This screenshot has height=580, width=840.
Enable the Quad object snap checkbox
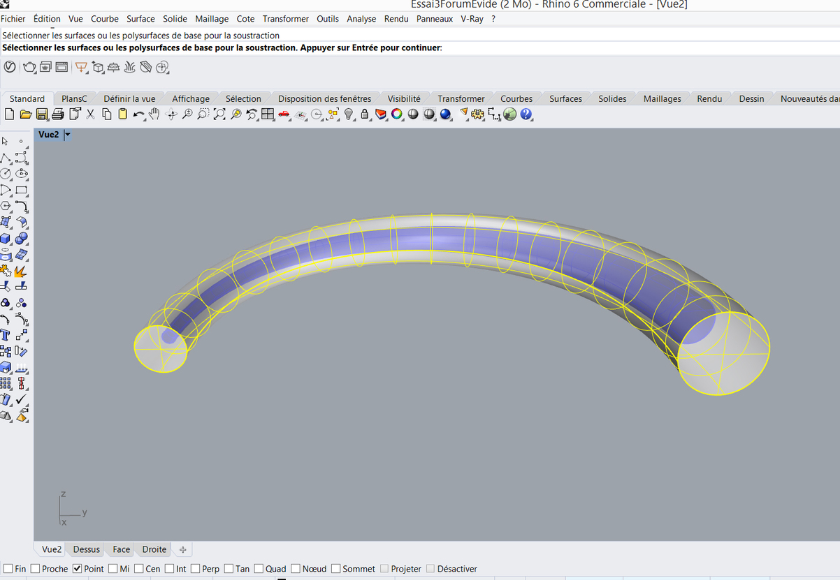[259, 569]
